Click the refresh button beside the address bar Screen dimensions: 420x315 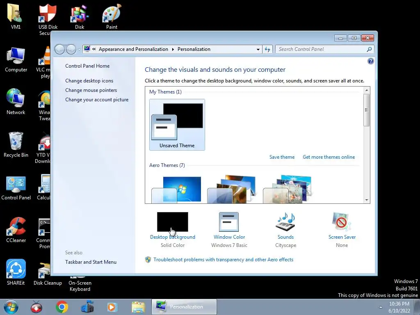click(x=267, y=49)
